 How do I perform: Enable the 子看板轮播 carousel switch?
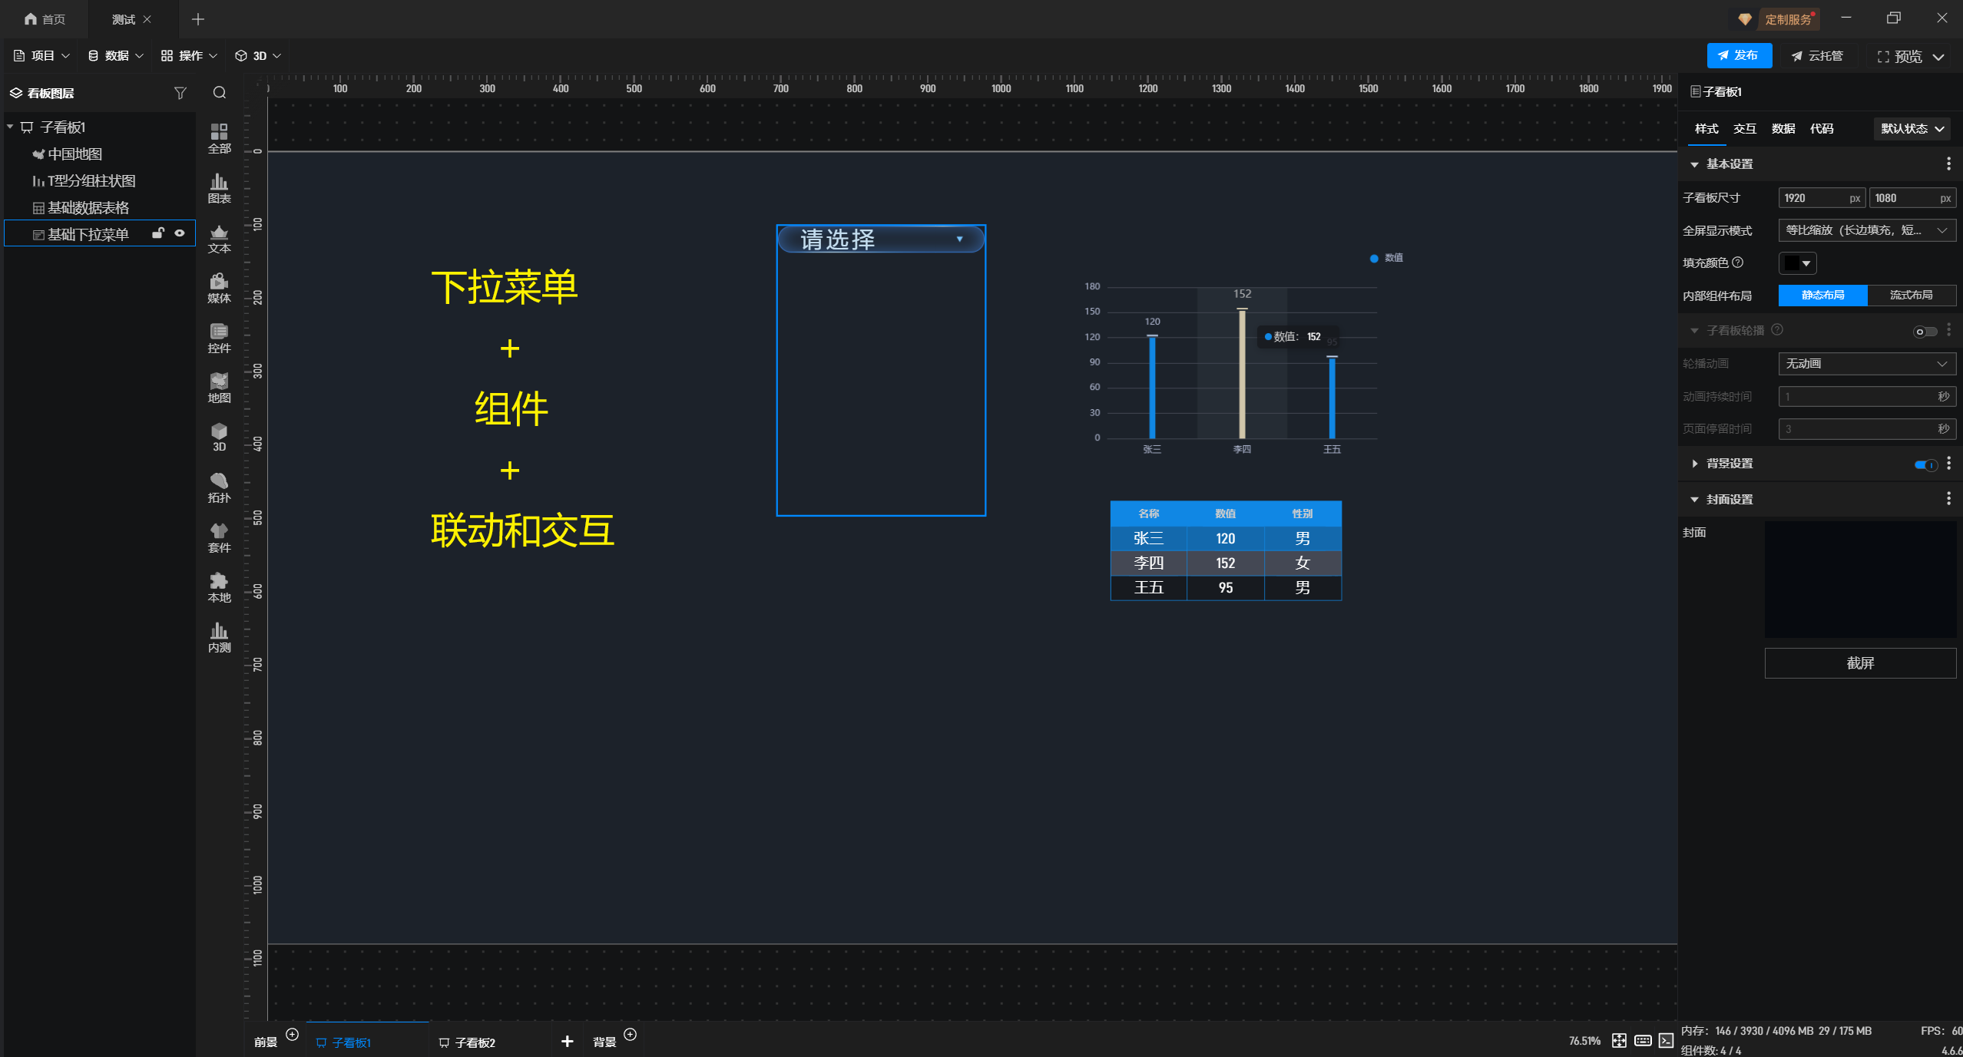[x=1925, y=332]
